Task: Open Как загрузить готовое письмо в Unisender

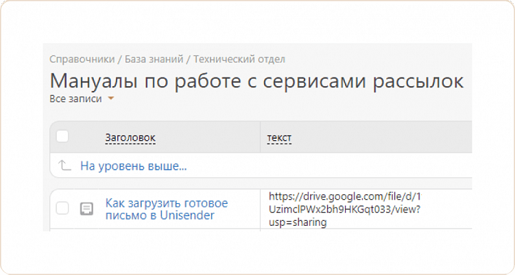Action: (167, 209)
